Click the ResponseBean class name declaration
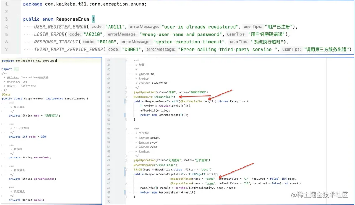The width and height of the screenshot is (355, 205). (34, 99)
